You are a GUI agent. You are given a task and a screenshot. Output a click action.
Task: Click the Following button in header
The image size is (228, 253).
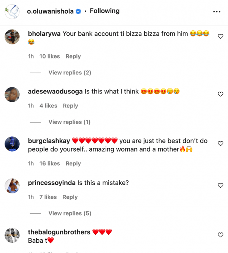[x=104, y=11]
